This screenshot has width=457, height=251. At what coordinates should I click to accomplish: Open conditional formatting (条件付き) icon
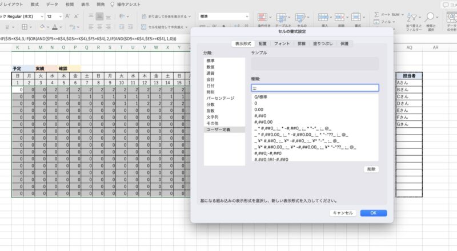[x=262, y=18]
